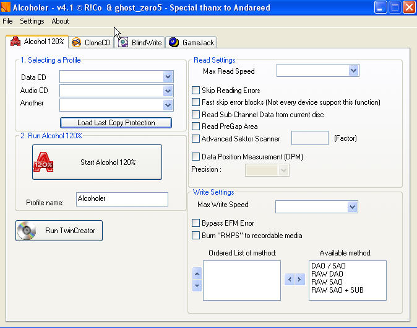This screenshot has width=417, height=328.
Task: Click the red 120% logo on Start button
Action: pos(43,162)
